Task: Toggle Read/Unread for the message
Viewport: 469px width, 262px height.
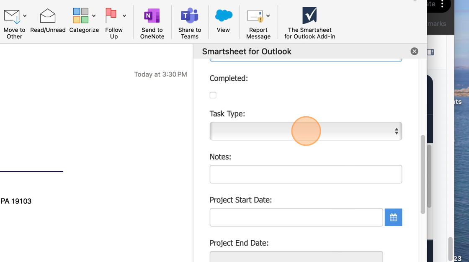Action: tap(48, 21)
